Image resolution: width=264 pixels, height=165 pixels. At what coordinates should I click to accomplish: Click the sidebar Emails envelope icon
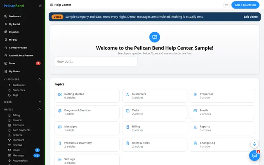point(9,150)
